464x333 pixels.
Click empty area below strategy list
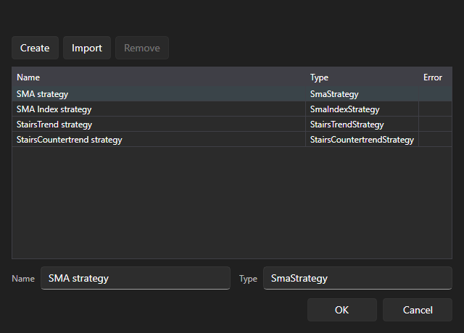pyautogui.click(x=232, y=203)
